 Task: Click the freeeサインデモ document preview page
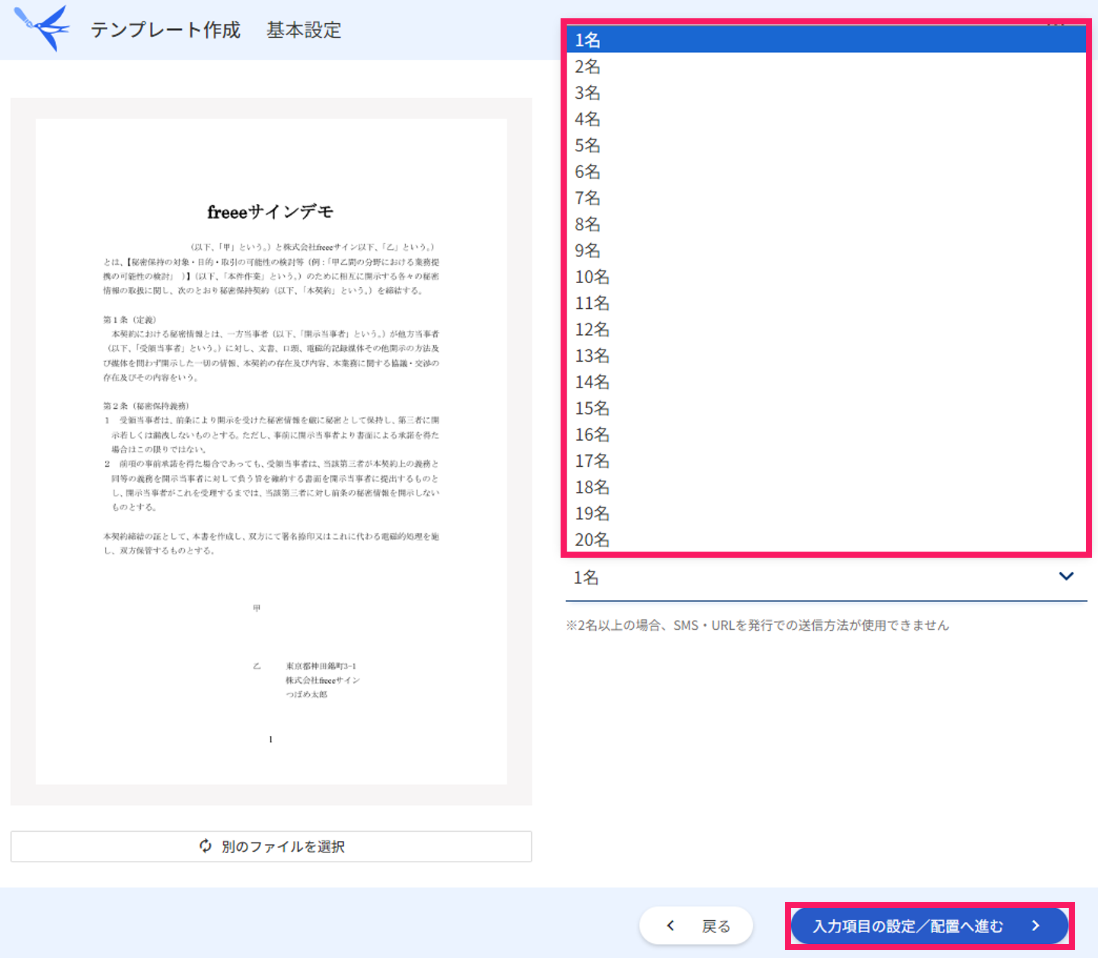click(271, 452)
